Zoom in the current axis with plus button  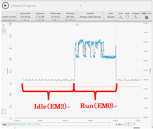point(4,29)
